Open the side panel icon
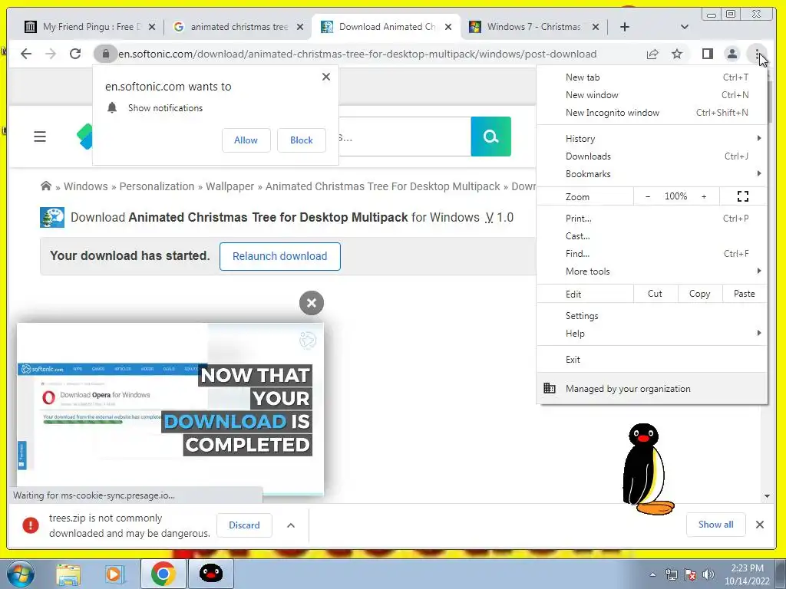Screen dimensions: 786x589 (x=707, y=54)
